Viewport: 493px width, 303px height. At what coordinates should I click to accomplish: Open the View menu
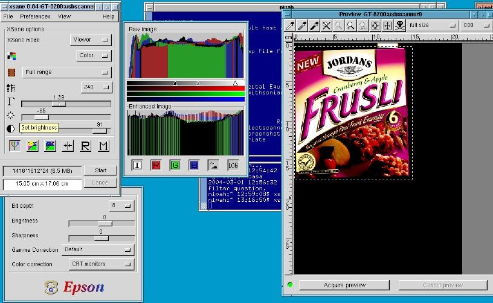64,16
